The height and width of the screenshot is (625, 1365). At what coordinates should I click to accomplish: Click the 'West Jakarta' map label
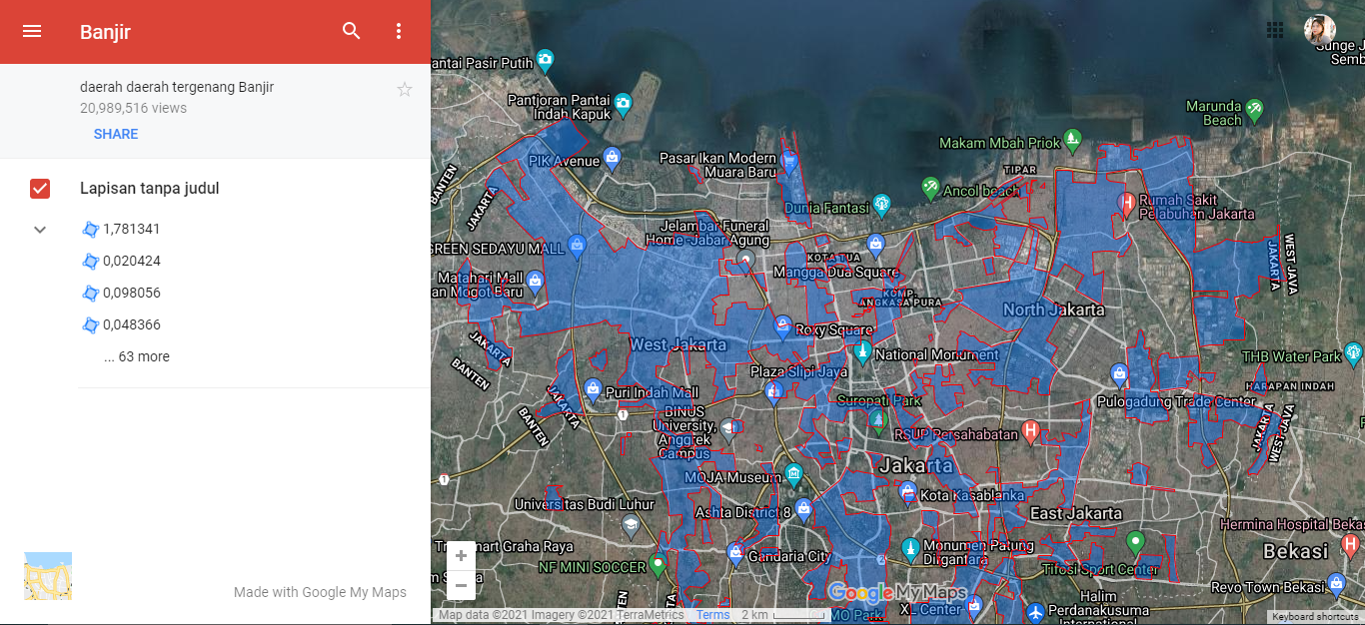(x=678, y=344)
